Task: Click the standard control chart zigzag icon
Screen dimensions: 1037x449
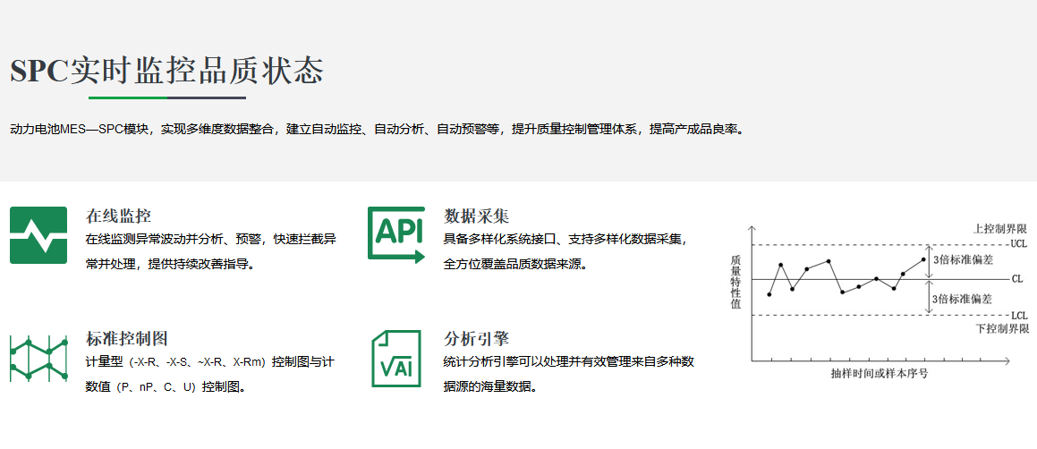Action: click(x=38, y=359)
